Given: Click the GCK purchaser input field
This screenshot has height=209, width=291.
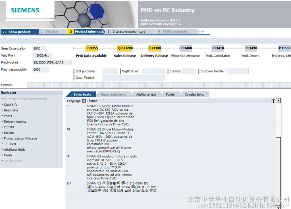Looking at the screenshot, I should pyautogui.click(x=109, y=71).
